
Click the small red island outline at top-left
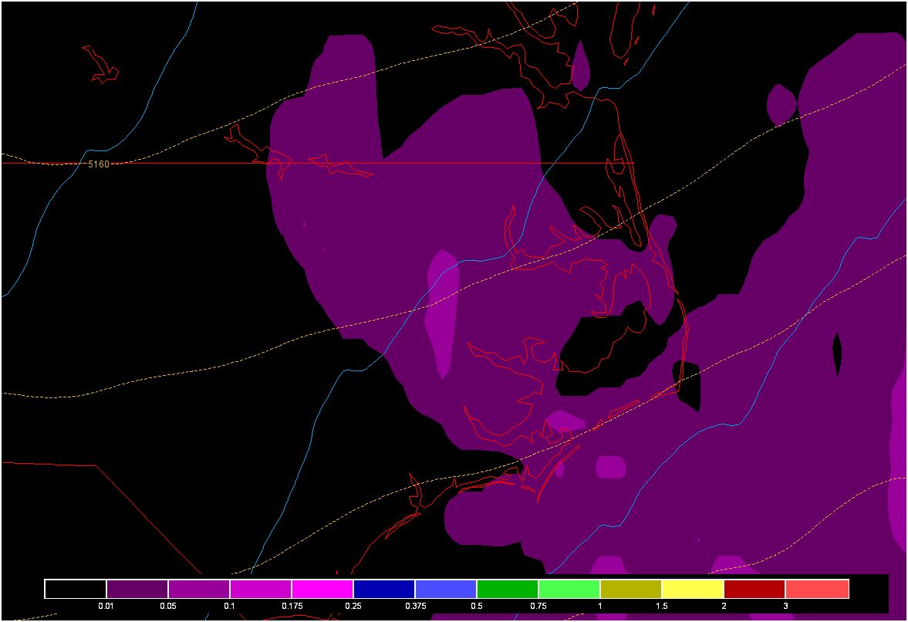tap(100, 66)
